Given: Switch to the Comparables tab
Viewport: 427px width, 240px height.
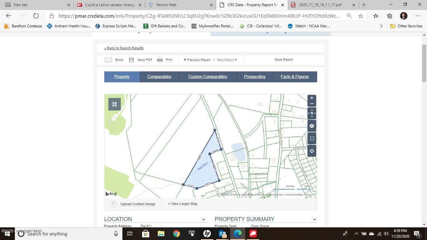Looking at the screenshot, I should pyautogui.click(x=159, y=77).
